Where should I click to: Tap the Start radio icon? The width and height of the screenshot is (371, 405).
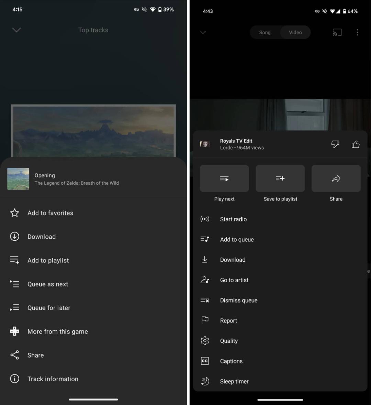coord(205,219)
